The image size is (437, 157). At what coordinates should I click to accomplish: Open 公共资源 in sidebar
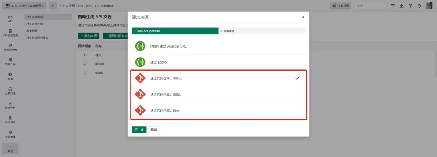point(11,91)
